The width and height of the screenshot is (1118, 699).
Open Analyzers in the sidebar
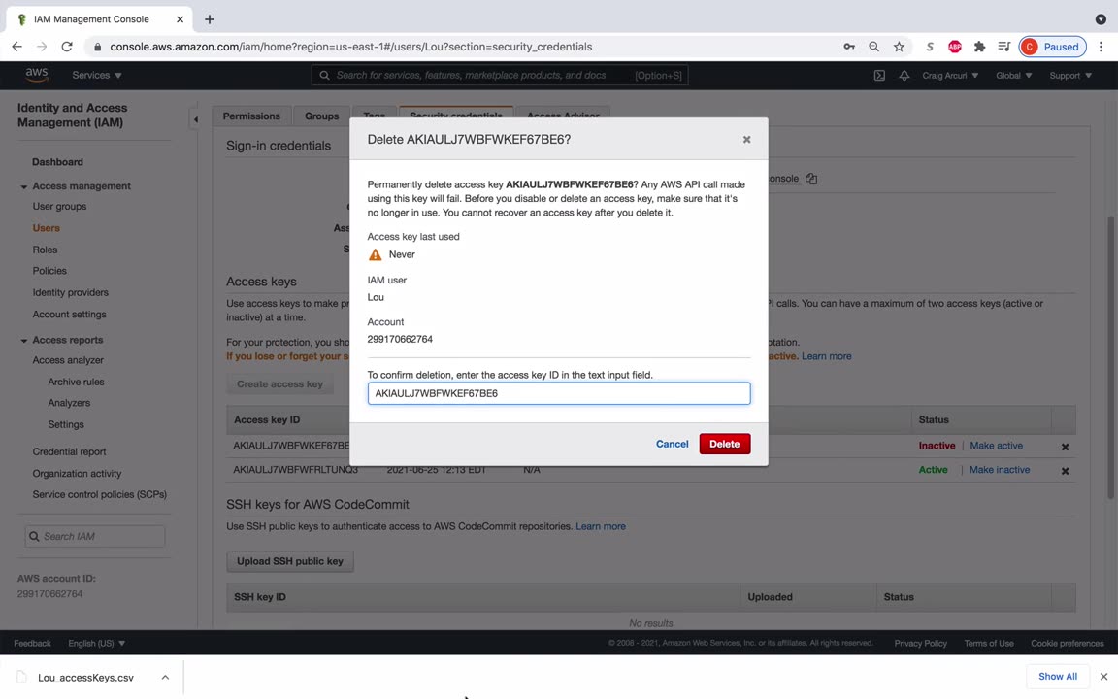[69, 403]
